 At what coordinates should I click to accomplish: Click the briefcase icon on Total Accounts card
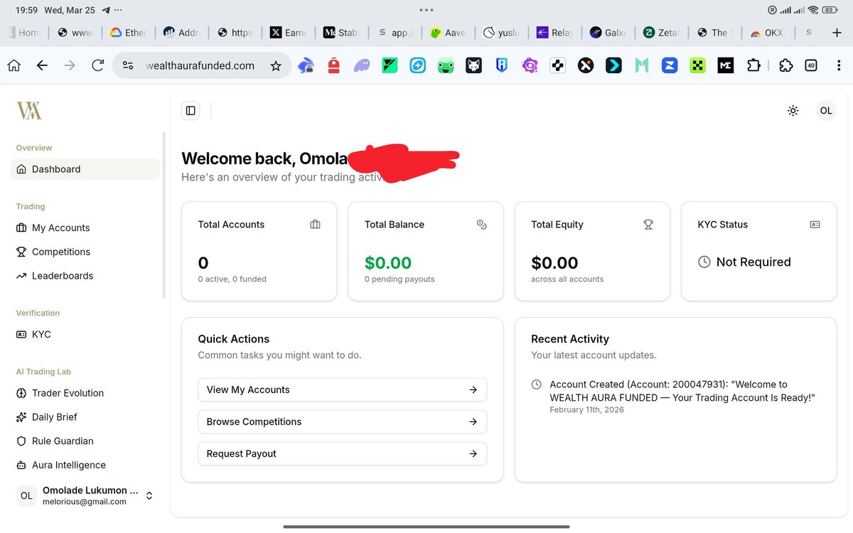(315, 225)
